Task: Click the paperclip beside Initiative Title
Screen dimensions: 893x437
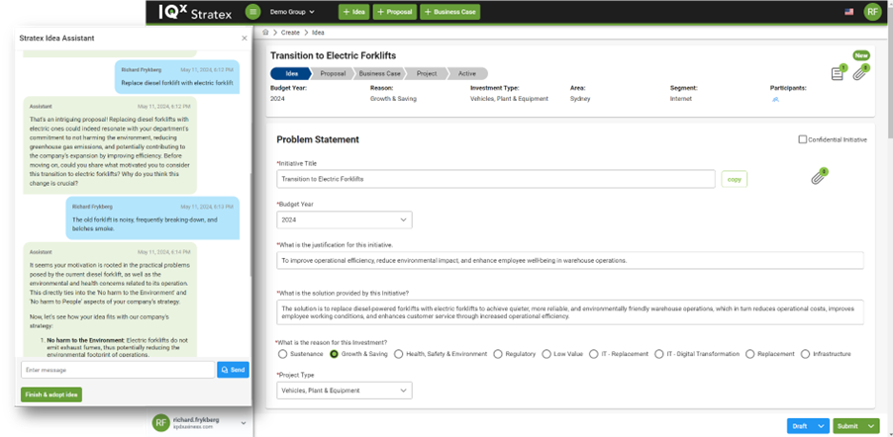Action: [819, 178]
